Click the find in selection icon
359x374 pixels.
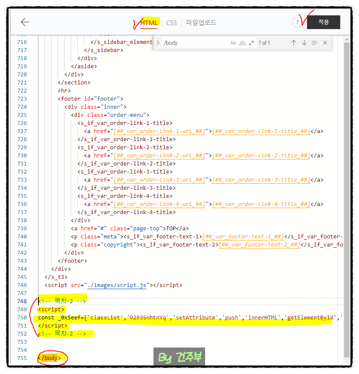coord(314,43)
